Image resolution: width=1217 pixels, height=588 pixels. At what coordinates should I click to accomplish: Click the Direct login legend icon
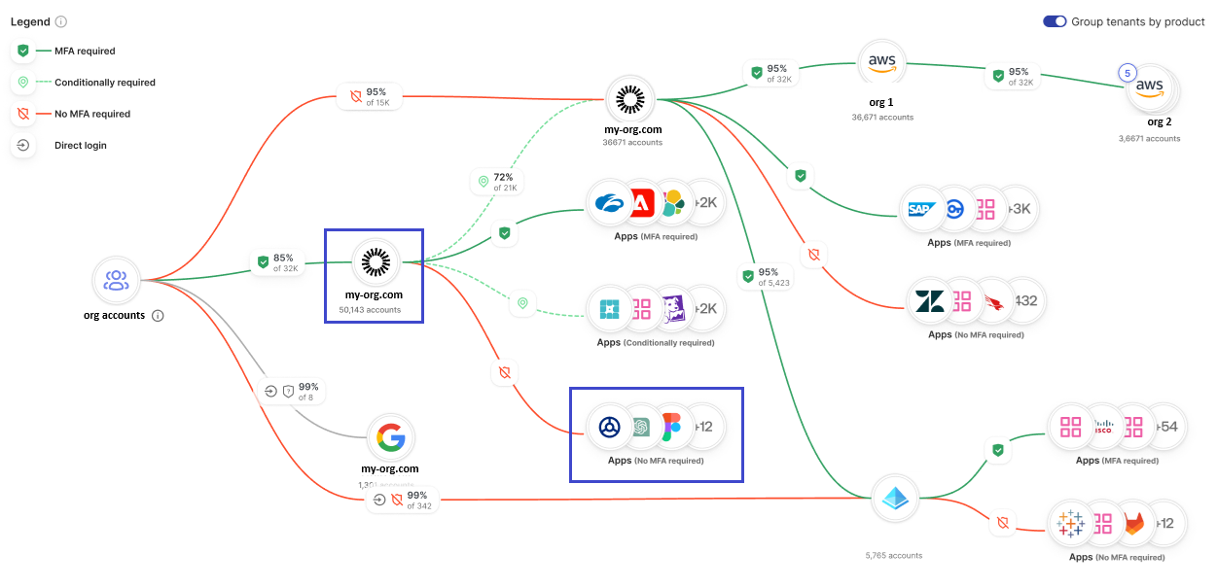[22, 146]
